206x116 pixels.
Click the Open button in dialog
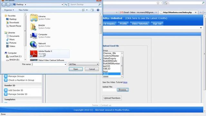point(76,69)
